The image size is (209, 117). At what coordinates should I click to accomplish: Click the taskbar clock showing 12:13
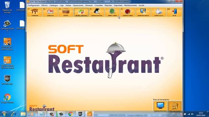tap(201, 114)
